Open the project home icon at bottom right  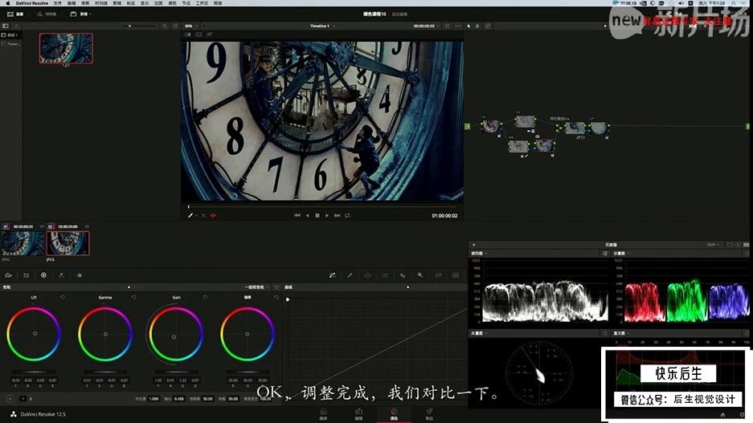(x=722, y=415)
